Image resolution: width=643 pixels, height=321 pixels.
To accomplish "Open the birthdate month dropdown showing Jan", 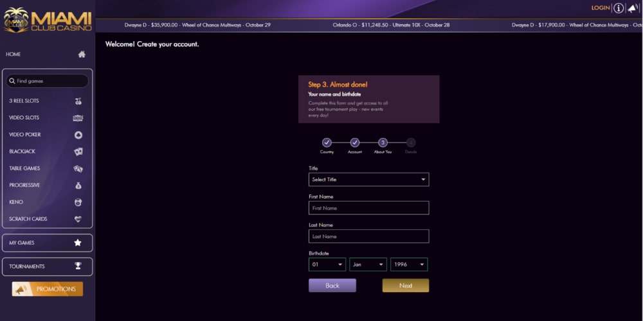I will point(368,265).
